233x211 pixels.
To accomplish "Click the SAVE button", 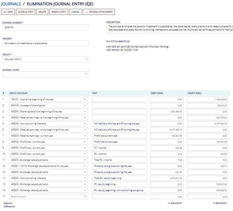I will point(8,12).
